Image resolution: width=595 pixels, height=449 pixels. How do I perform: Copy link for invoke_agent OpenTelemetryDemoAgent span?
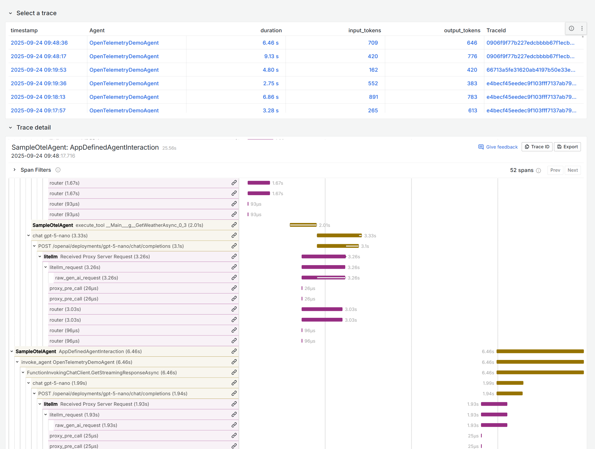234,362
